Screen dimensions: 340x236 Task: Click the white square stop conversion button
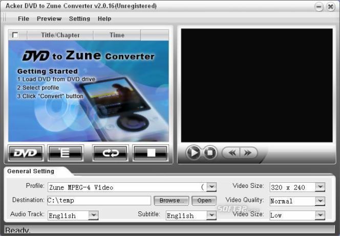(151, 153)
